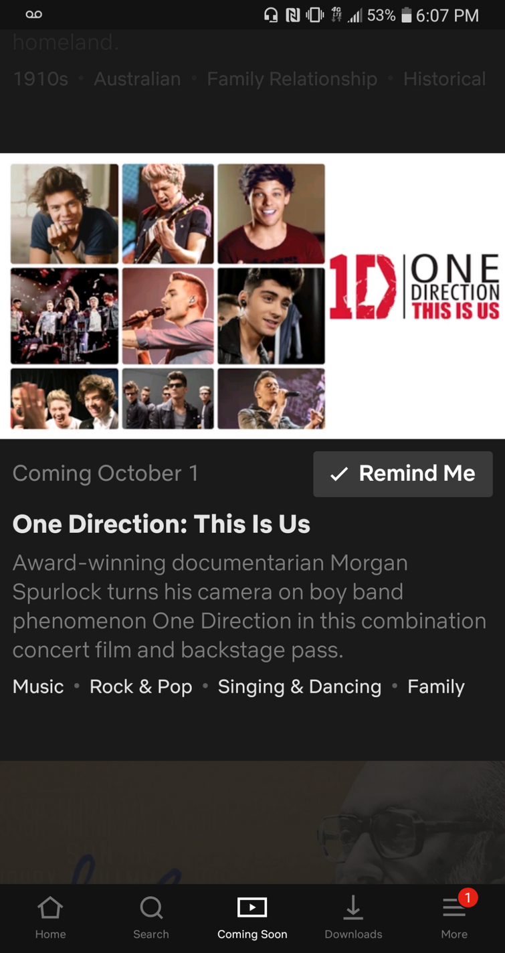Tap the NFC icon in status bar

pos(293,15)
